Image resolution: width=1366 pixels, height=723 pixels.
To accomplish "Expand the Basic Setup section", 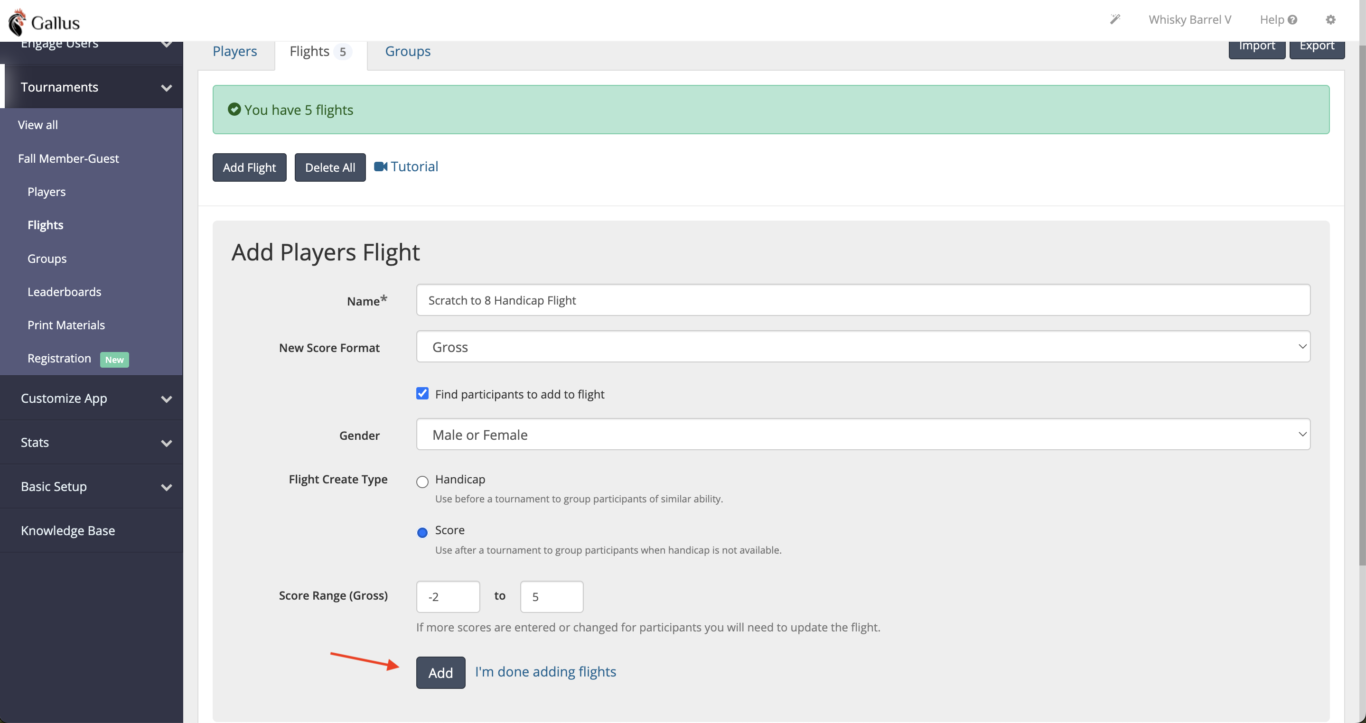I will coord(91,486).
